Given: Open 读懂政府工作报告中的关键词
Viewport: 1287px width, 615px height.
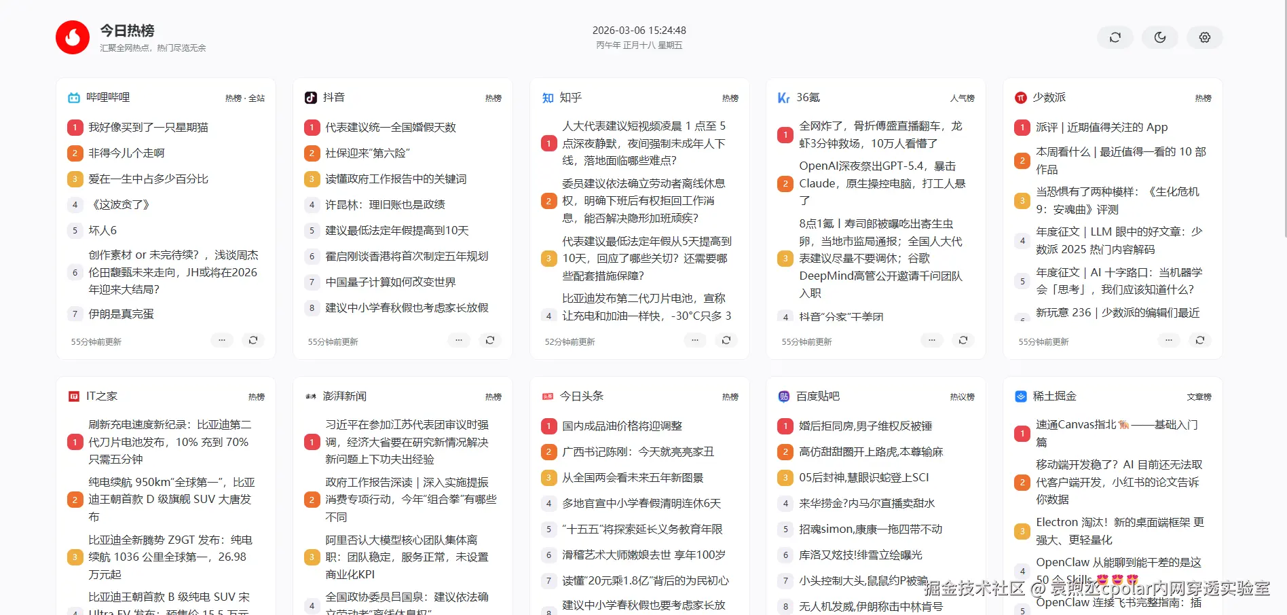Looking at the screenshot, I should [396, 179].
